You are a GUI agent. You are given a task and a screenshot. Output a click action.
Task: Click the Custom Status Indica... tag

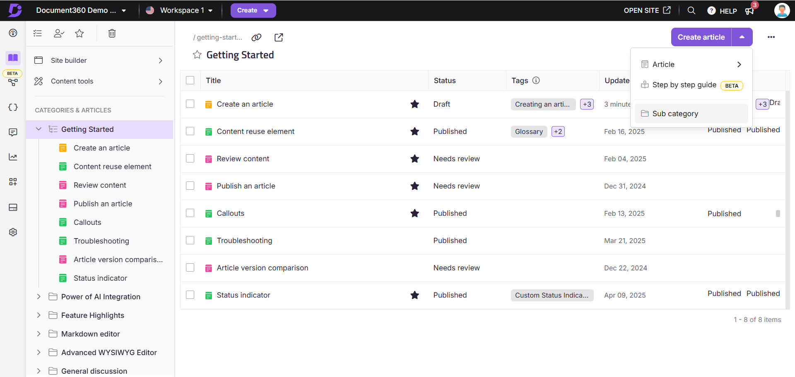coord(552,295)
